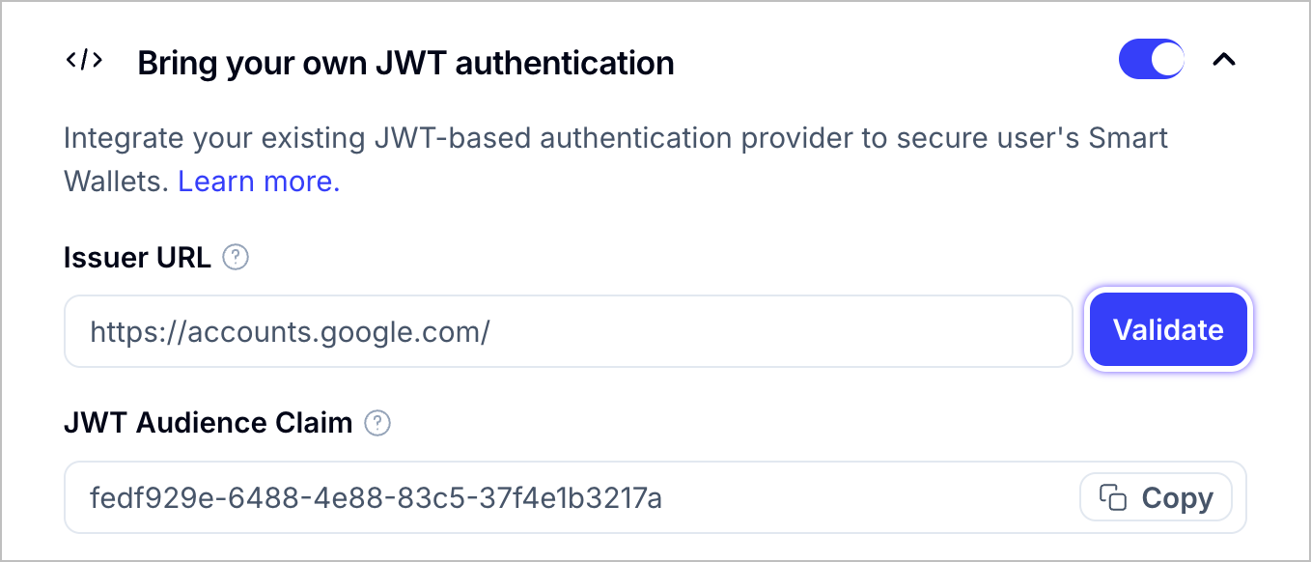Screen dimensions: 1311x562
Task: Click the fedf929e audience claim UUID text
Action: point(376,498)
